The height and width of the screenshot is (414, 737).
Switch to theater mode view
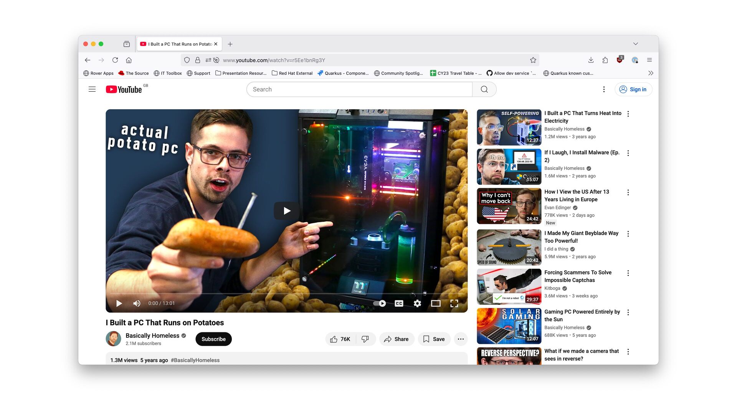436,303
